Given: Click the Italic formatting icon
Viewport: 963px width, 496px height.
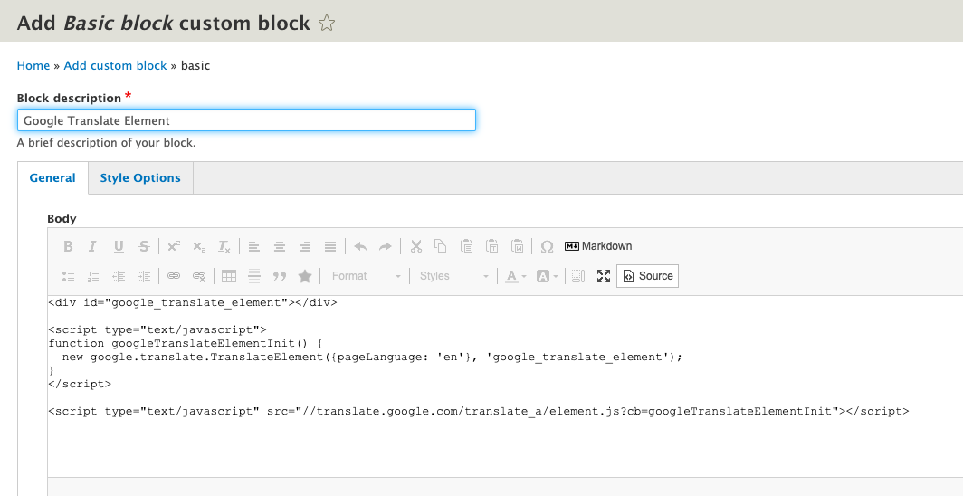Looking at the screenshot, I should pyautogui.click(x=92, y=246).
